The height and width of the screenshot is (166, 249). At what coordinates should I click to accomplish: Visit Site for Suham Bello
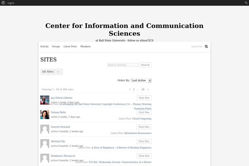[144, 112]
